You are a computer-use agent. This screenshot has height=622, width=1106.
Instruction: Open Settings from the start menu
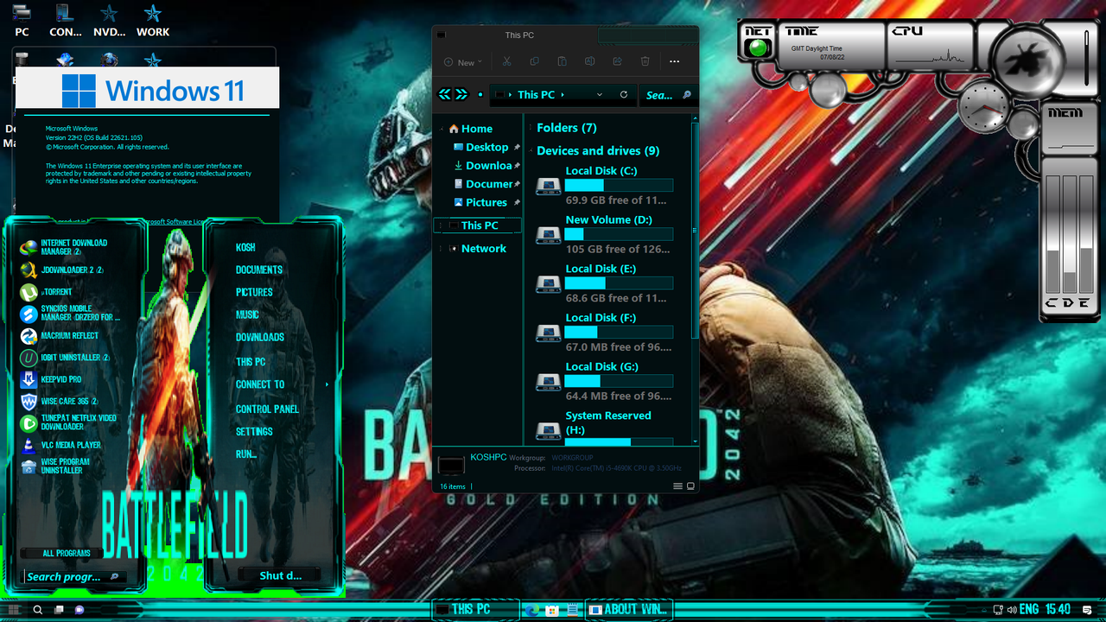click(x=254, y=431)
